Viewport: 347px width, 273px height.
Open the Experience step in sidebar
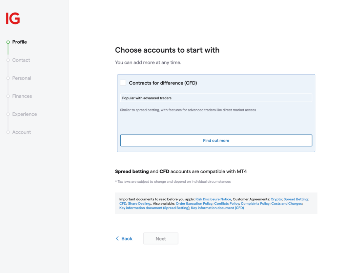24,114
